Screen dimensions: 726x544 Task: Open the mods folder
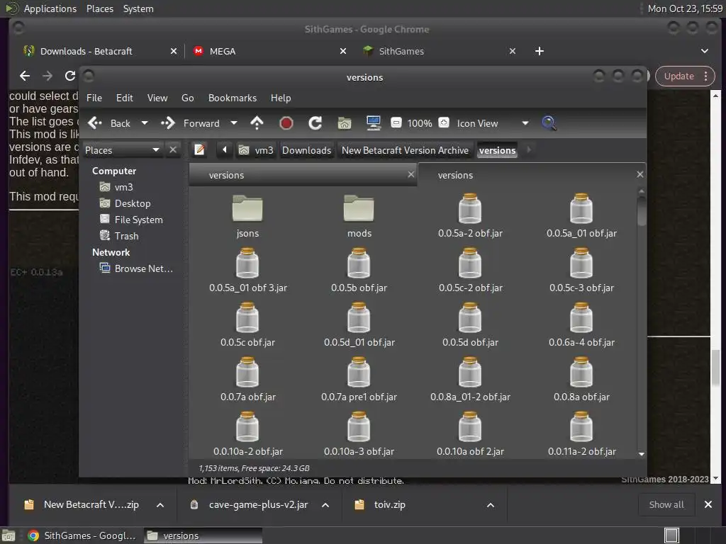359,217
